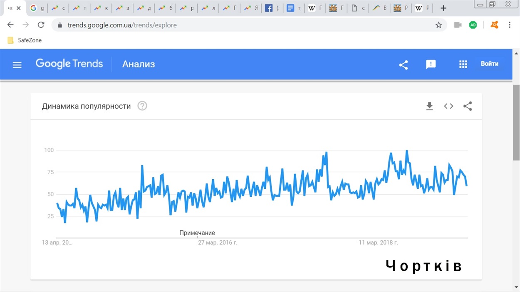Open the feedback icon in header
Viewport: 520px width, 292px height.
[x=431, y=64]
